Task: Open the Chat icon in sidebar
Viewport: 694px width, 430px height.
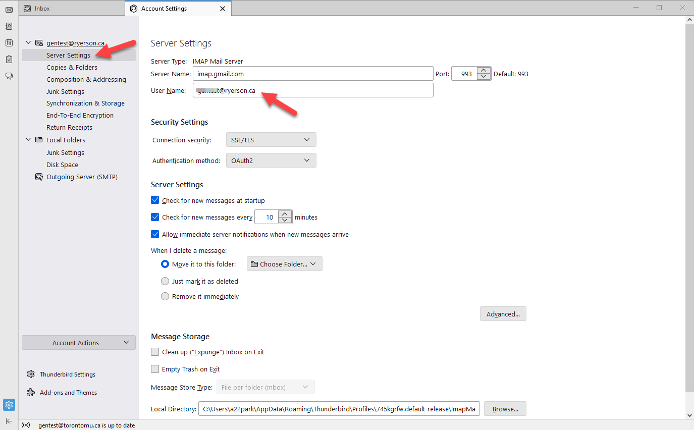Action: 9,76
